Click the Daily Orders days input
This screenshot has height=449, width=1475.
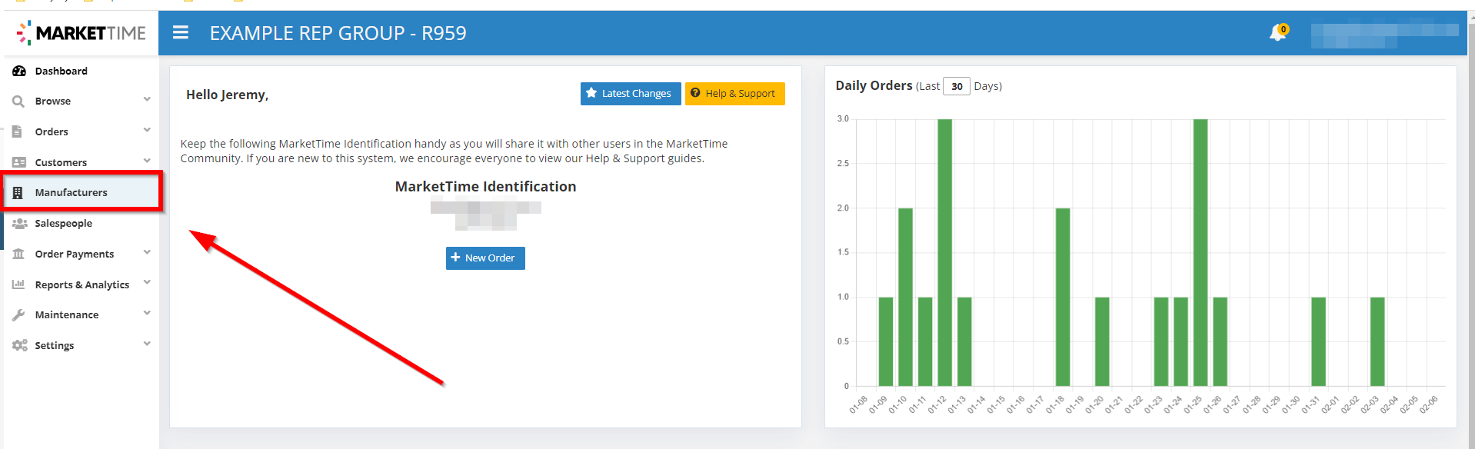957,86
